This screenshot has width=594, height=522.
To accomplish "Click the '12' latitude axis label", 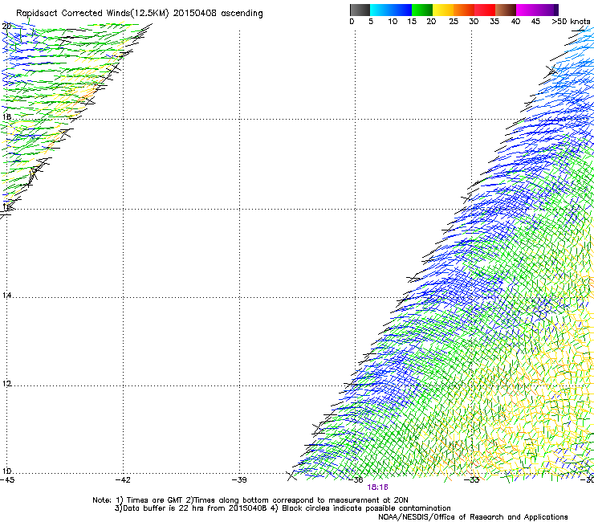I will click(x=6, y=384).
